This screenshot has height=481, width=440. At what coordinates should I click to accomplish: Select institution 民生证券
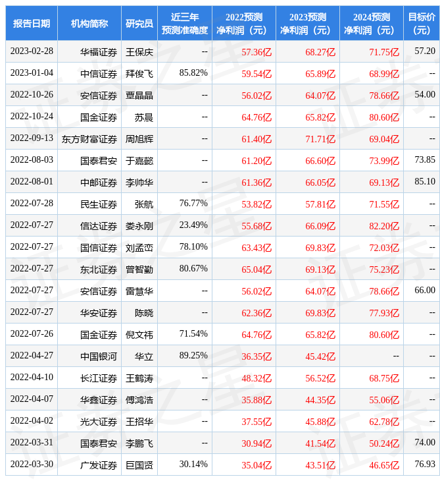[x=99, y=204]
